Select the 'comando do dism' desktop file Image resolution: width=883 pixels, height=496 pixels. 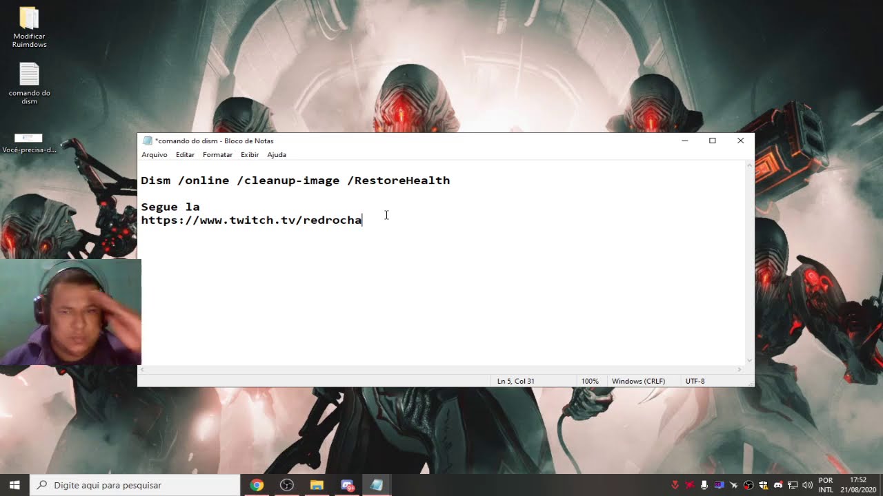29,83
